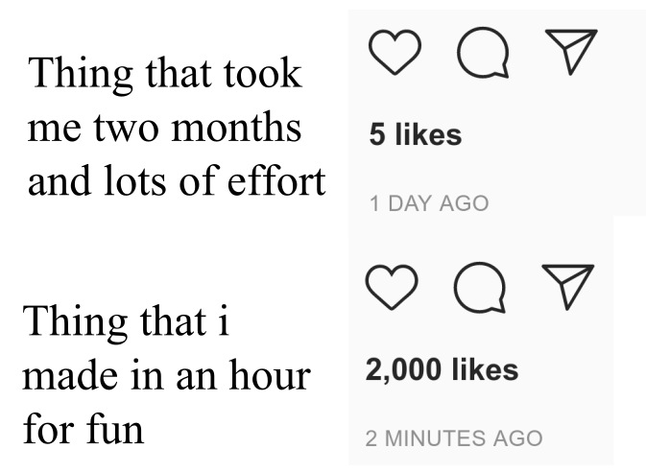Open comments on the 2 minutes ago post
Image resolution: width=646 pixels, height=473 pixels.
click(x=480, y=287)
